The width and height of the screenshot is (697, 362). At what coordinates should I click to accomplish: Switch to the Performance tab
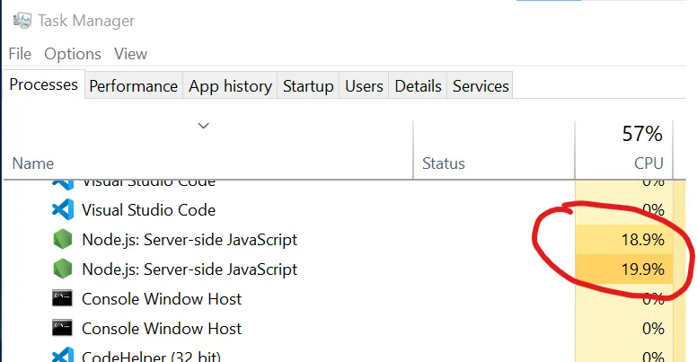pos(133,86)
